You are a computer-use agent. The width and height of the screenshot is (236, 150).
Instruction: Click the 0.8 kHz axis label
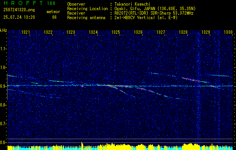pyautogui.click(x=3, y=105)
